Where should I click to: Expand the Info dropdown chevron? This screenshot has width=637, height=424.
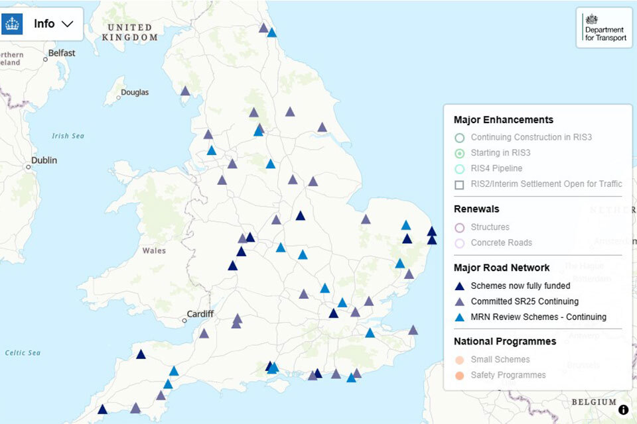[67, 24]
